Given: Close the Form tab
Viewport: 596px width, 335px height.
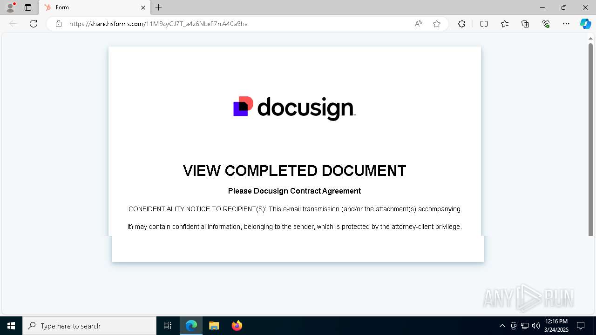Looking at the screenshot, I should (x=143, y=7).
